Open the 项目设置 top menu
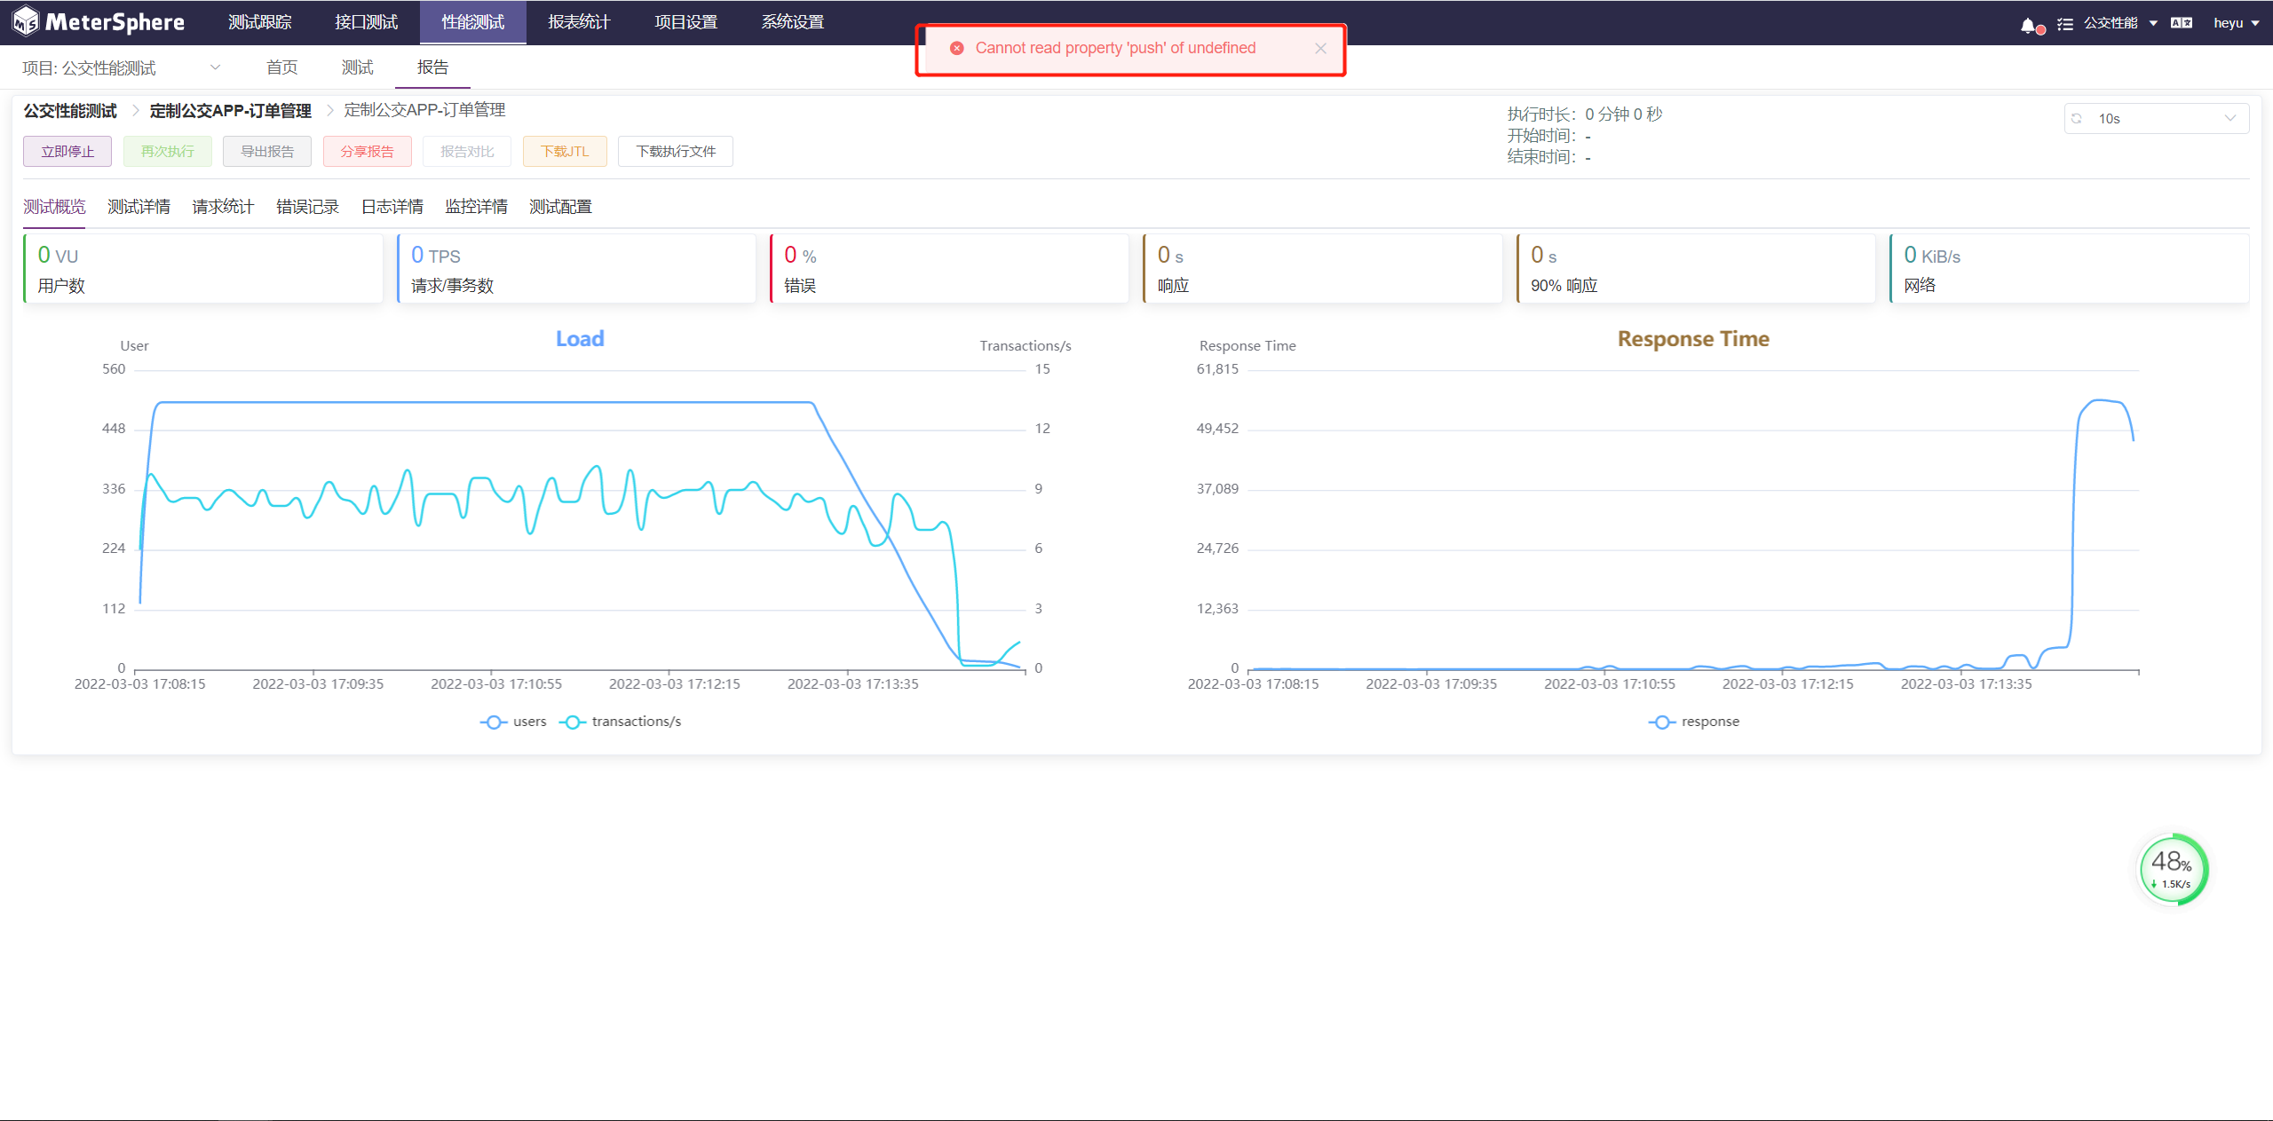This screenshot has width=2273, height=1121. click(x=685, y=22)
